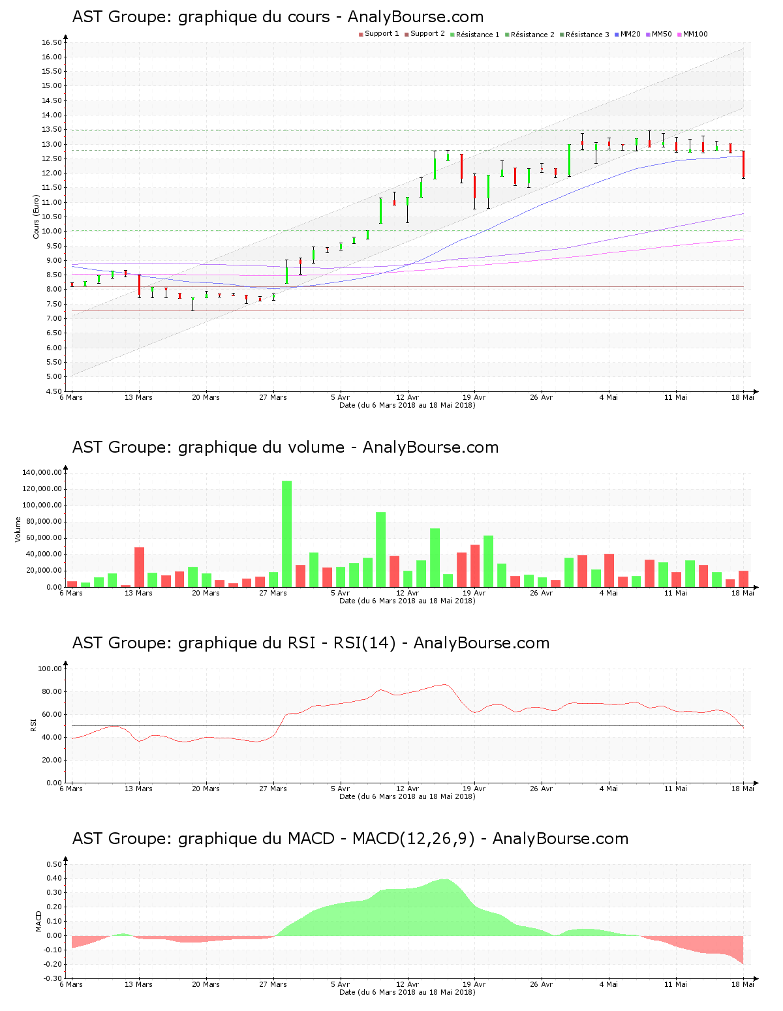Click the date range caption under the MACD chart
Image resolution: width=783 pixels, height=1011 pixels.
pyautogui.click(x=407, y=992)
